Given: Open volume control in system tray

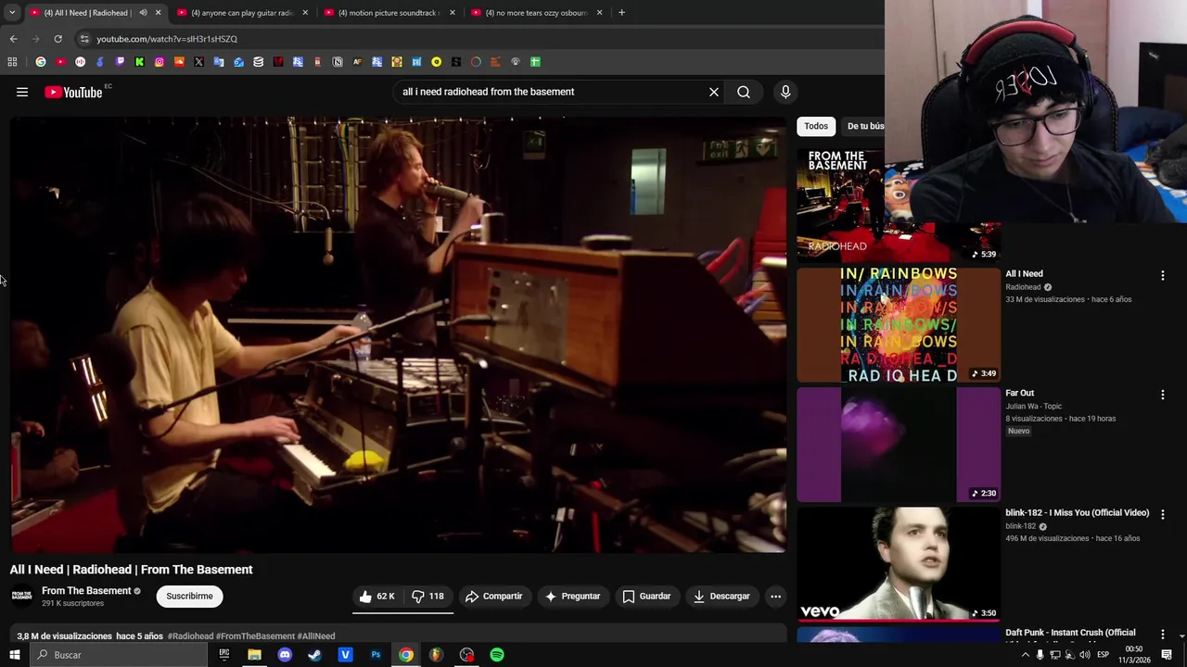Looking at the screenshot, I should click(1084, 655).
